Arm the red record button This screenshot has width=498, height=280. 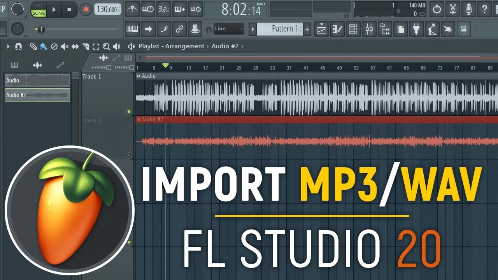[x=86, y=9]
